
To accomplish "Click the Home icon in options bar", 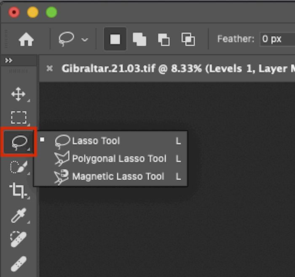I will (26, 40).
